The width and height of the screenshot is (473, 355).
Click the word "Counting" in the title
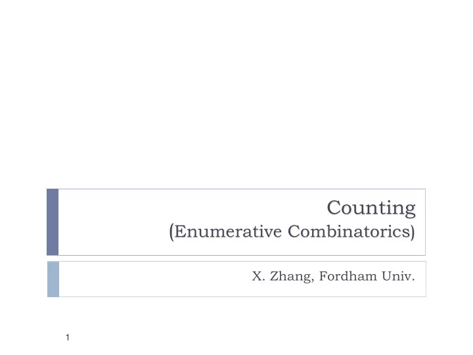coord(371,208)
